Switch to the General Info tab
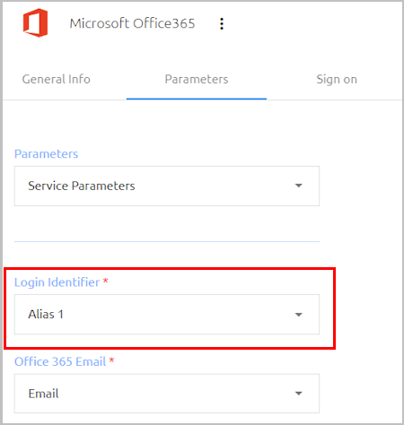 57,79
